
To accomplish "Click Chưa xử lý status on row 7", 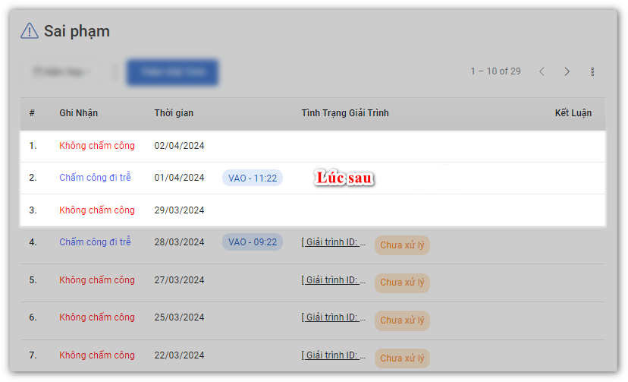I will click(402, 358).
